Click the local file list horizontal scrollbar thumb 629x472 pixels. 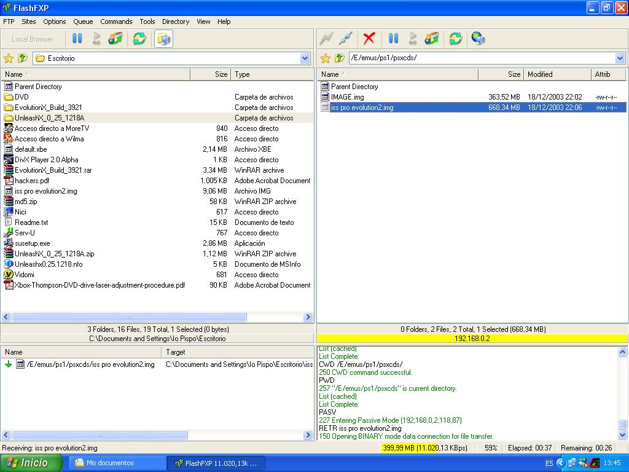click(129, 317)
